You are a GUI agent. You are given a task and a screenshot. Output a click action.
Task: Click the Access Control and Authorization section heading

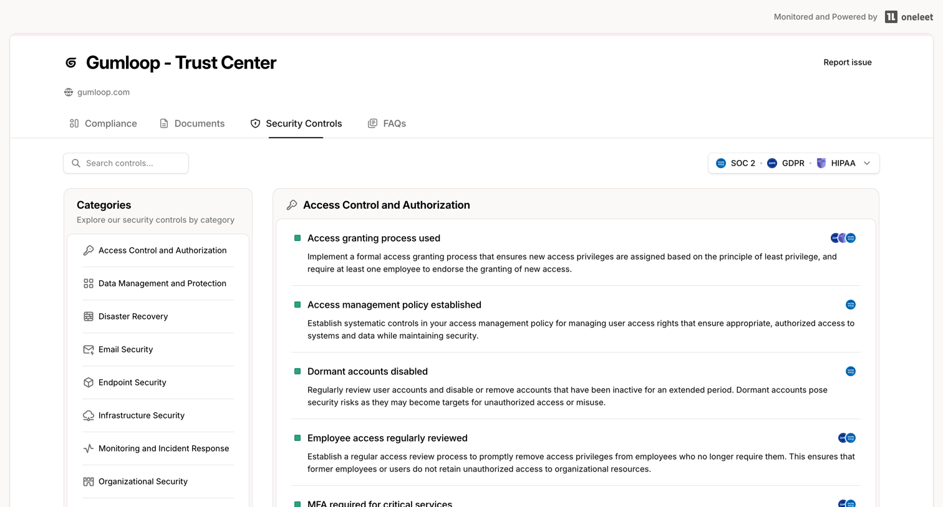pyautogui.click(x=387, y=205)
